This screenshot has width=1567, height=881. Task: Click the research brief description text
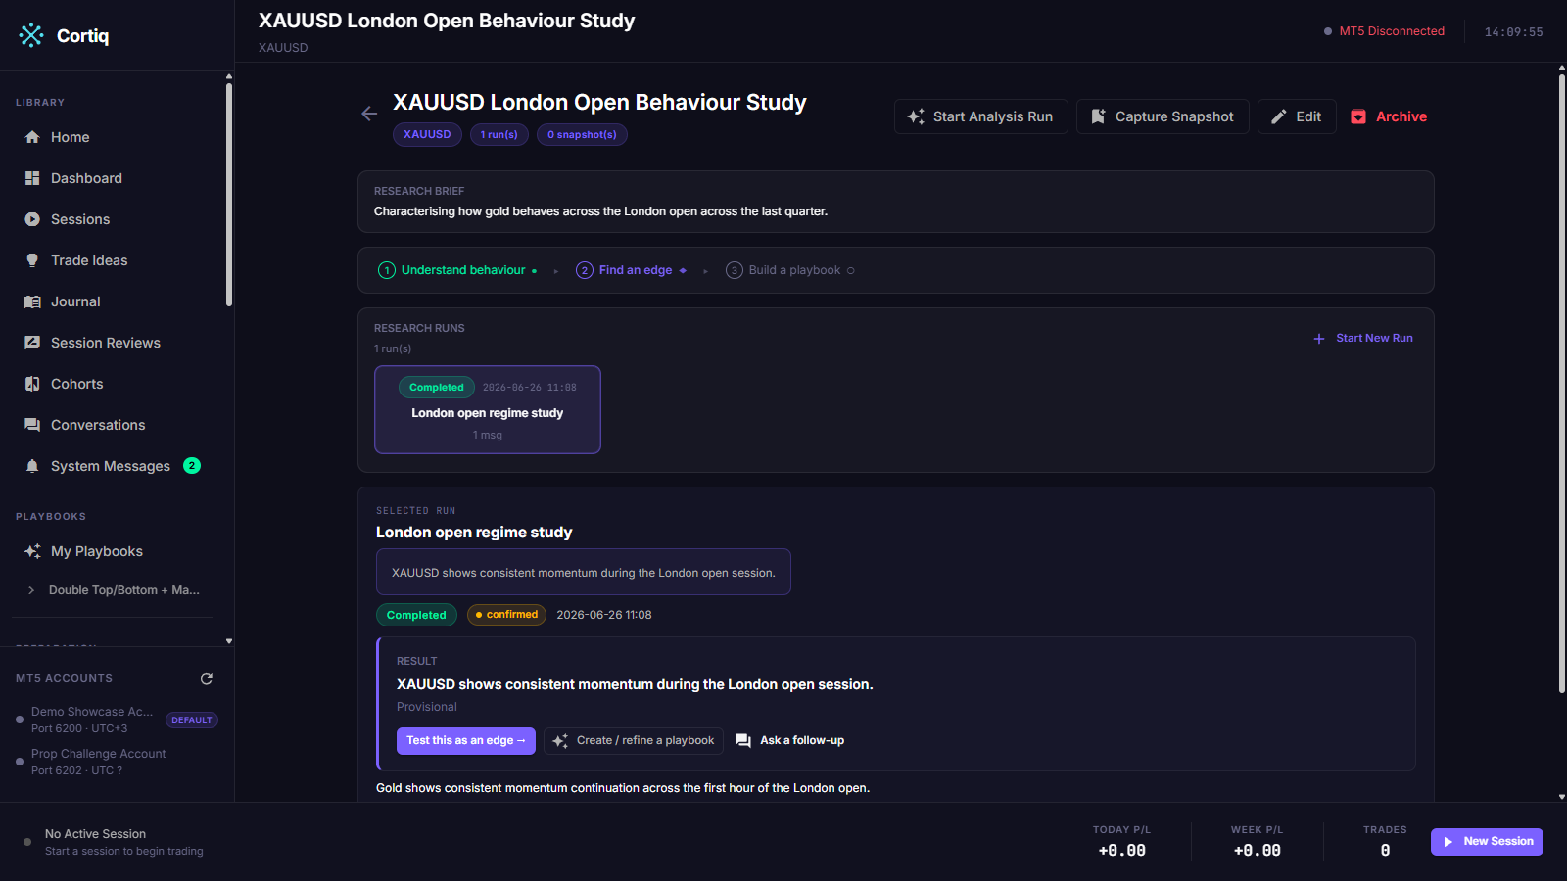(x=600, y=211)
